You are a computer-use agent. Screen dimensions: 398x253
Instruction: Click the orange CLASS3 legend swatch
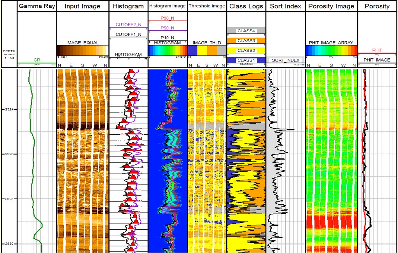click(246, 40)
